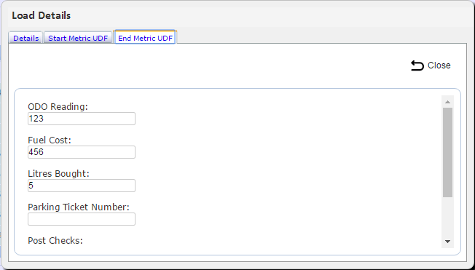Viewport: 475px width, 270px height.
Task: Click the ODO Reading label
Action: [58, 107]
